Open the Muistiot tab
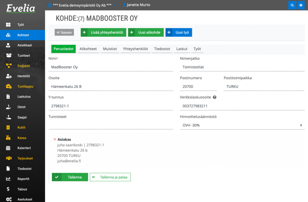308x202 pixels. (x=110, y=49)
